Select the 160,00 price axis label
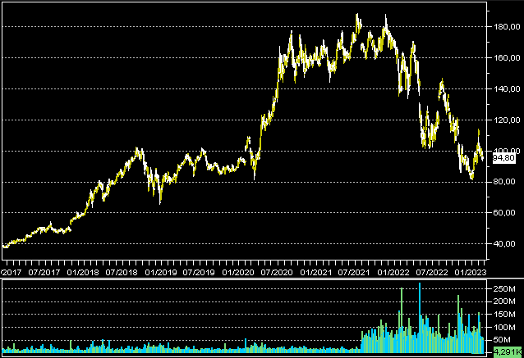This screenshot has height=358, width=524. [507, 58]
